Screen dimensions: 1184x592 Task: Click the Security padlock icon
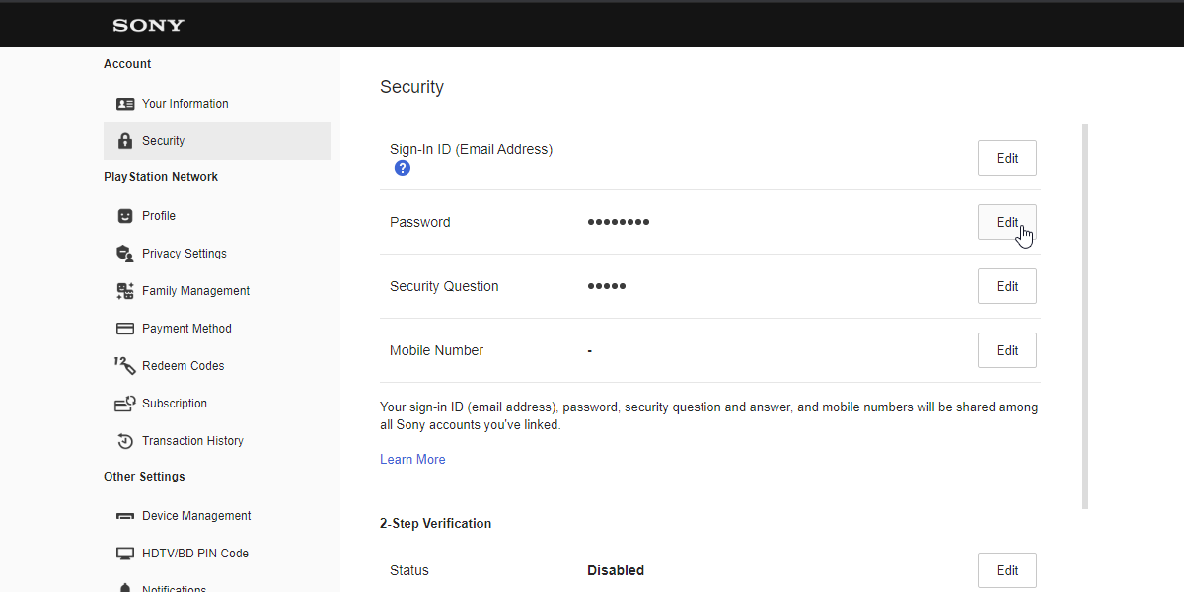[x=125, y=141]
